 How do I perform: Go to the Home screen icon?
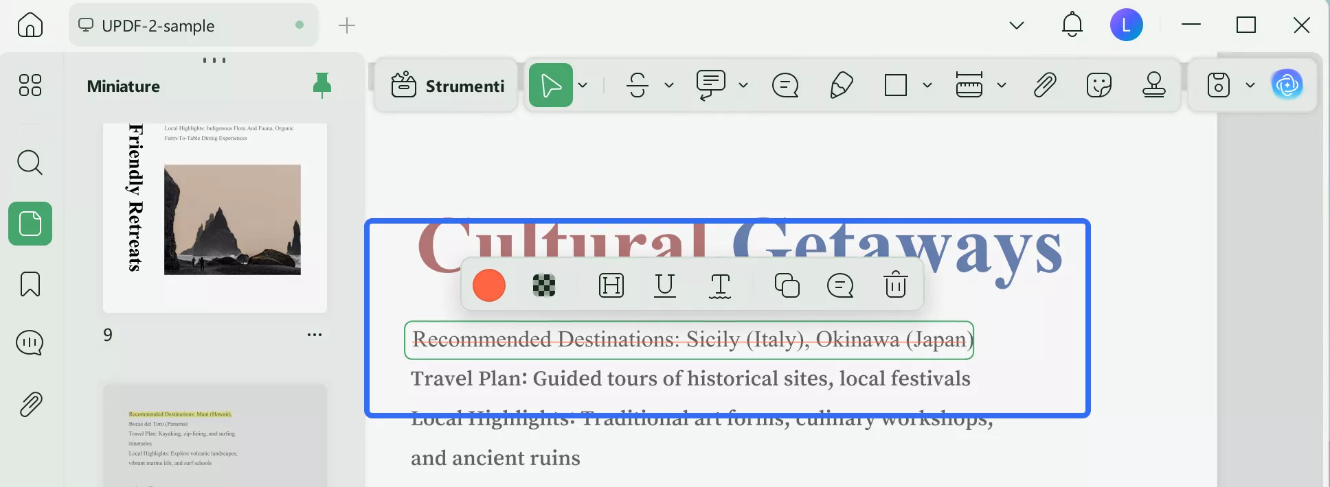pos(30,25)
